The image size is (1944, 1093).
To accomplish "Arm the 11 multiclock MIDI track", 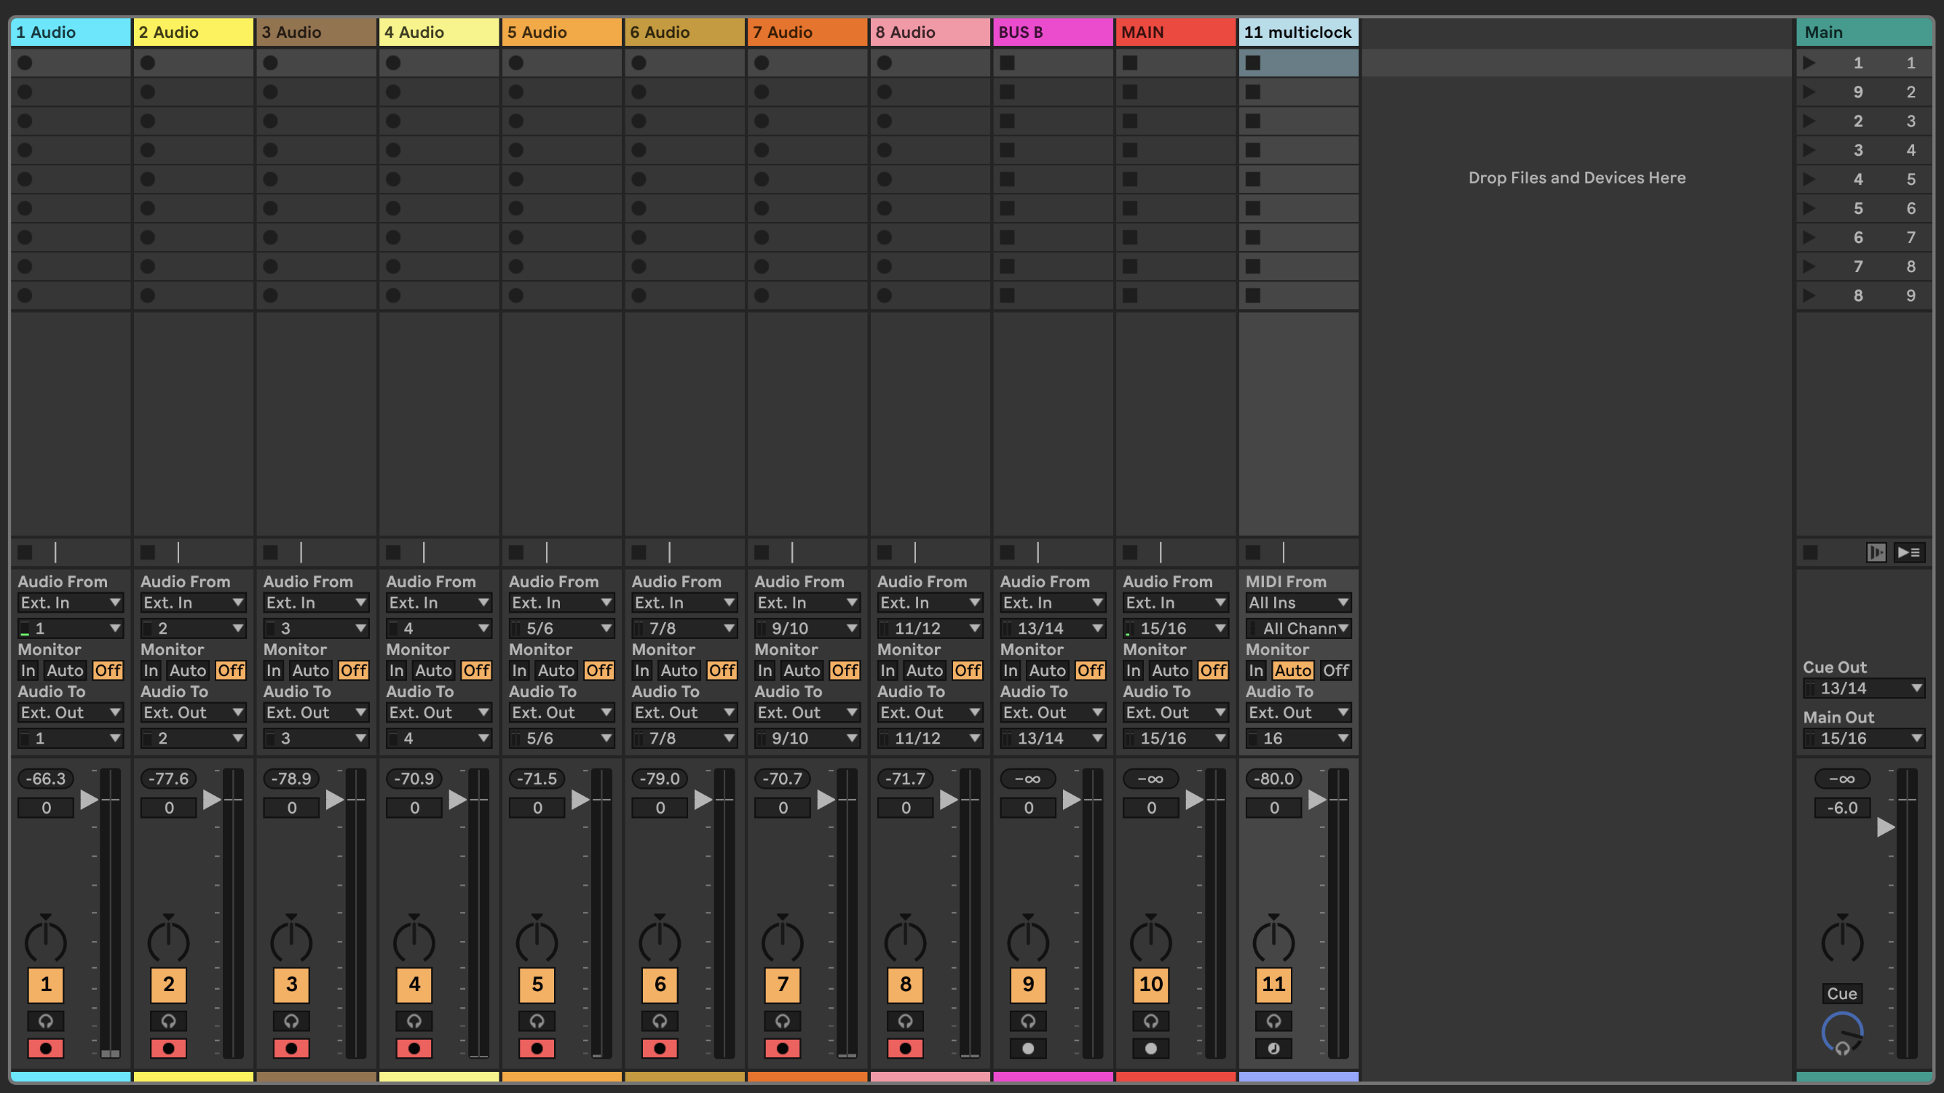I will coord(1273,1048).
